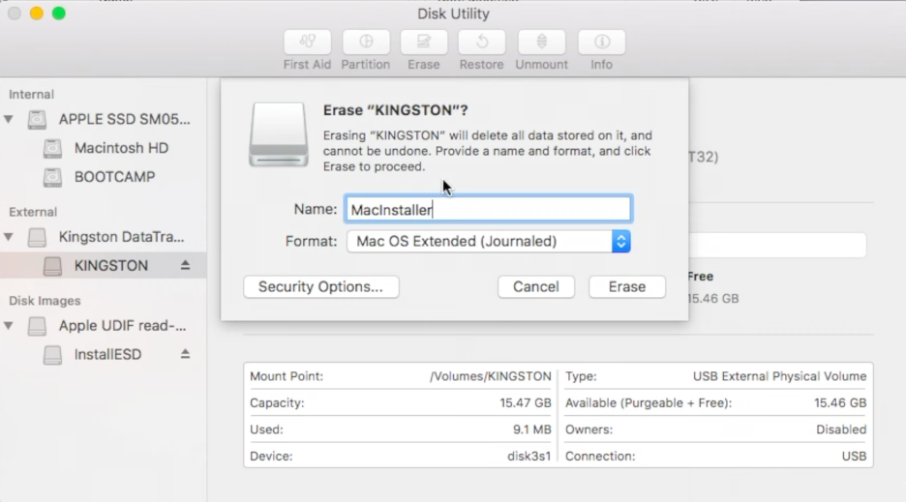Select the Restore toolbar icon
Screen dimensions: 906x503
click(x=482, y=43)
